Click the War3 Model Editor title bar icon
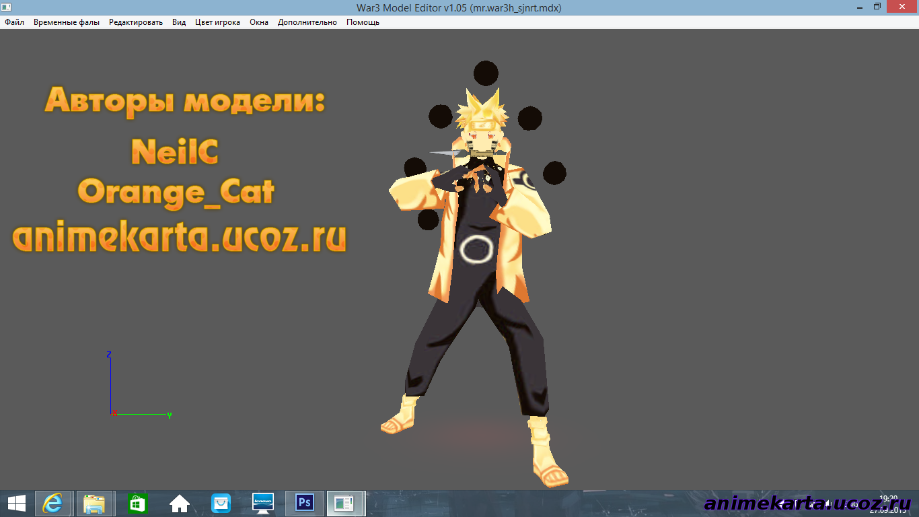 (6, 7)
